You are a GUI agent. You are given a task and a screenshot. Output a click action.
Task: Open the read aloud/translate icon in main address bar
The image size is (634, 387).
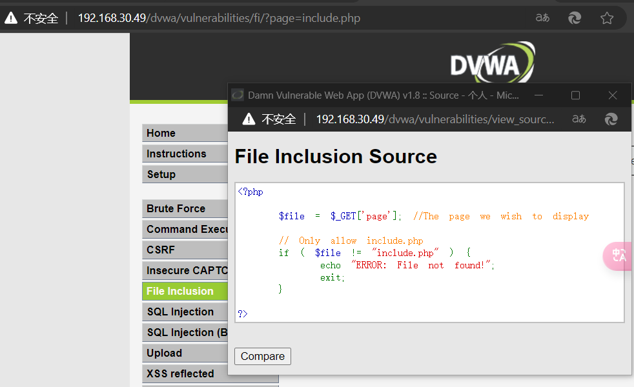[542, 18]
